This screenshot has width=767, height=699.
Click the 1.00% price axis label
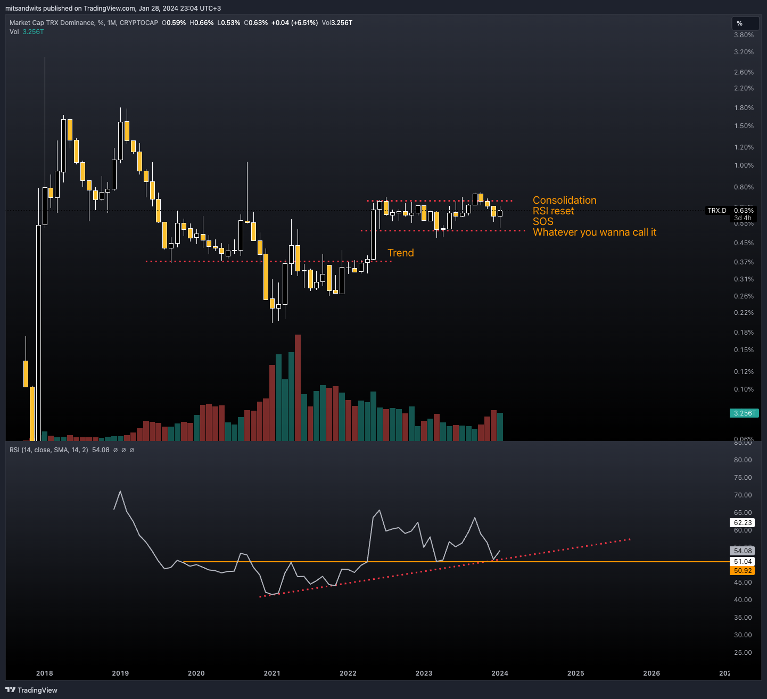coord(744,165)
